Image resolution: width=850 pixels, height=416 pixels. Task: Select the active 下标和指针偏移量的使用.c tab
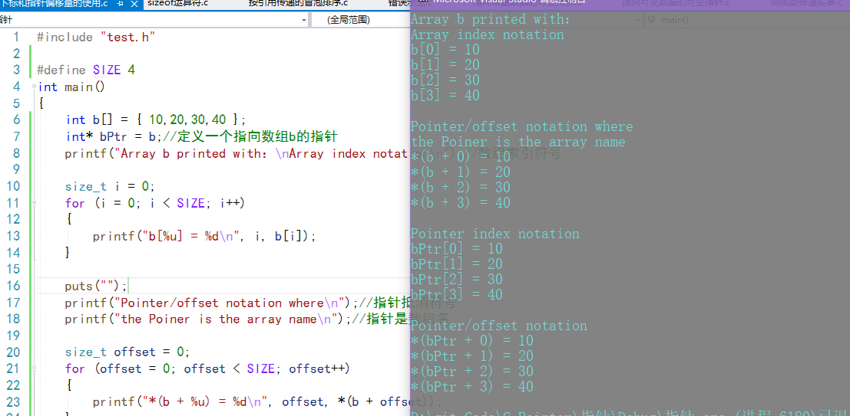(x=55, y=4)
